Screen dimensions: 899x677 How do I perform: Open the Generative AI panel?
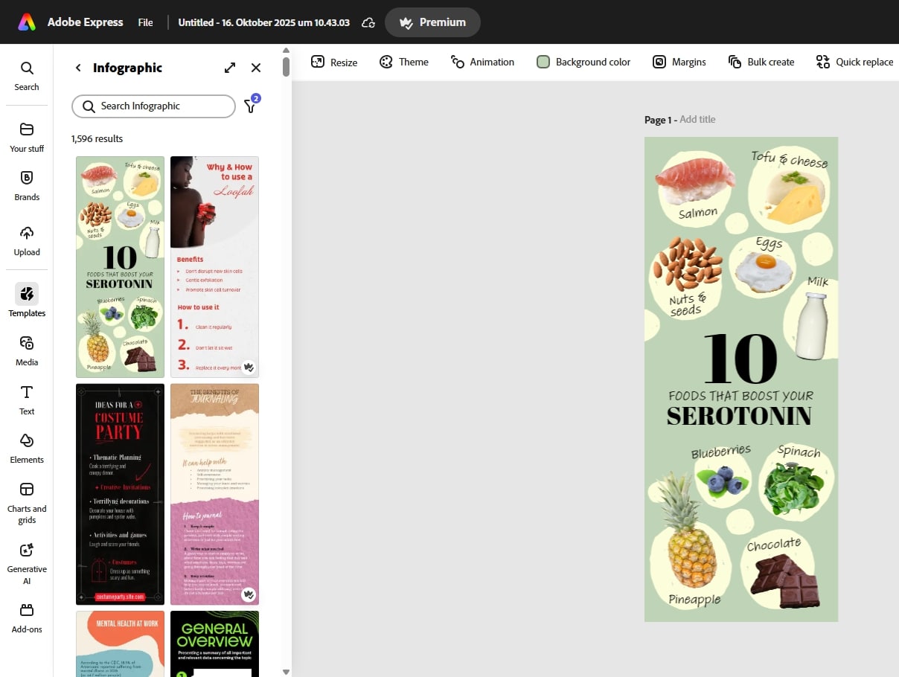pyautogui.click(x=27, y=562)
